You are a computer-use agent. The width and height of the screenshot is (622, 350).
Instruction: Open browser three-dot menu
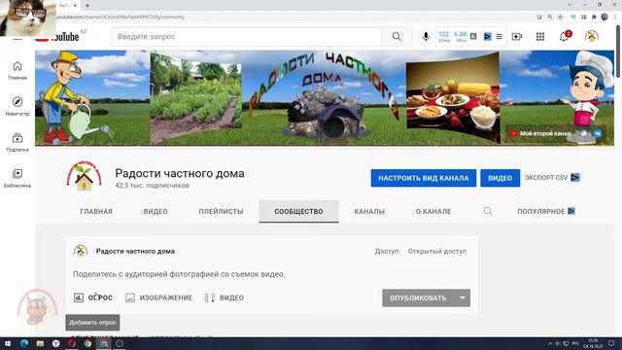(x=615, y=17)
